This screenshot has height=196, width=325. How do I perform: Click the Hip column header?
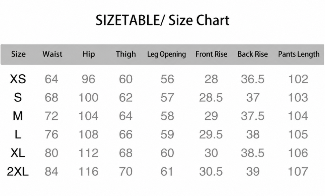tap(89, 54)
